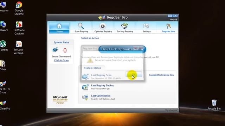Click the Scan Registry magnifier icon
Image resolution: width=225 pixels, height=126 pixels.
[81, 26]
